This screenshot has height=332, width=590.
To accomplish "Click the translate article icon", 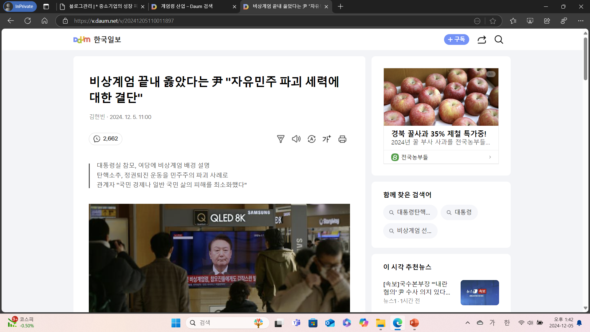I will tap(312, 139).
